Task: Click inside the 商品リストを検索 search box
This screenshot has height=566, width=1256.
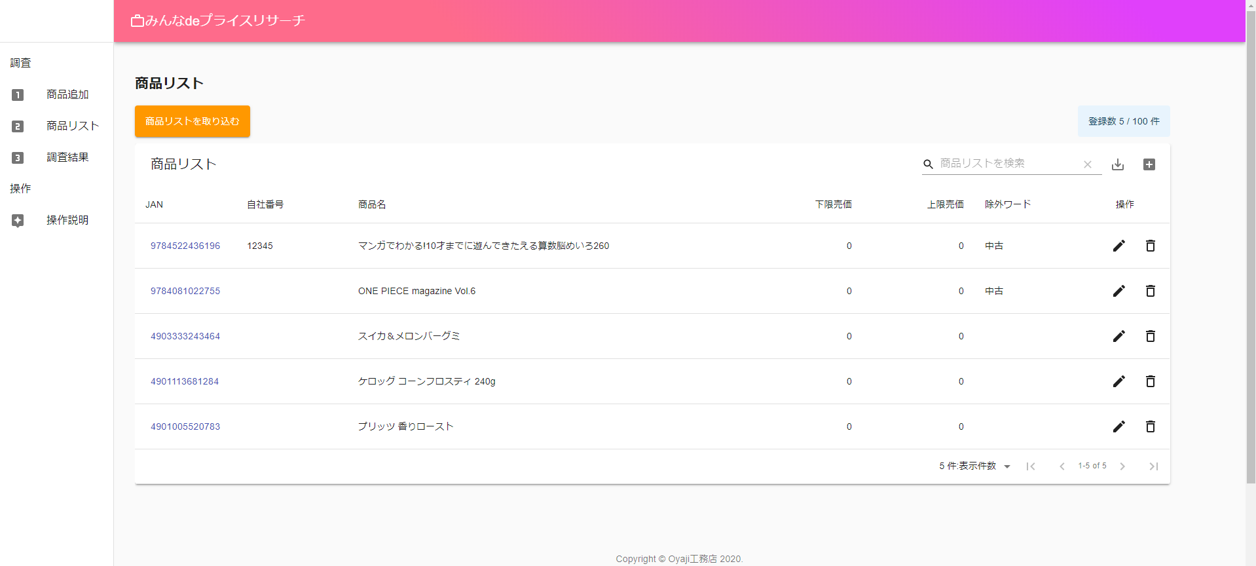Action: [1005, 164]
